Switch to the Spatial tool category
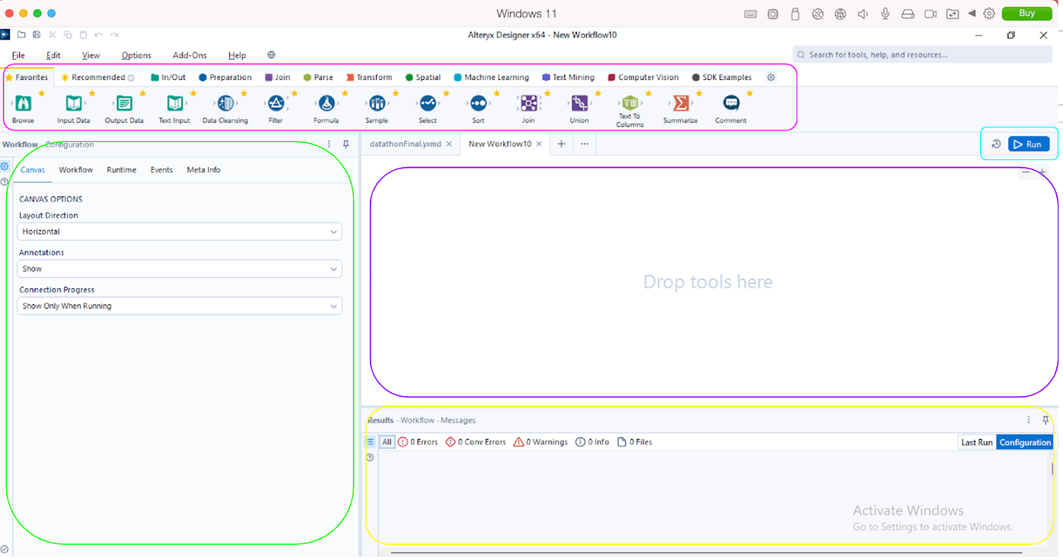Screen dimensions: 1063x560 tap(423, 77)
